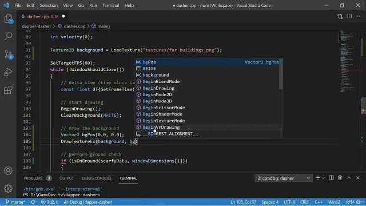The image size is (366, 206).
Task: Select bgPos suggestion
Action: coord(208,62)
